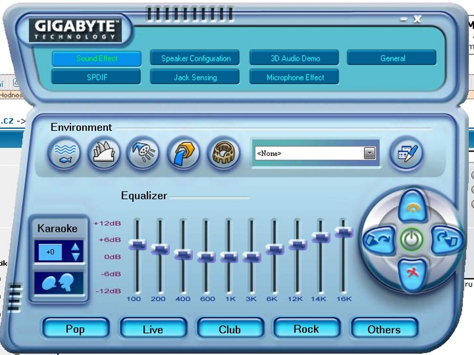Click the Equalizer section heading
This screenshot has width=474, height=355.
tap(144, 196)
